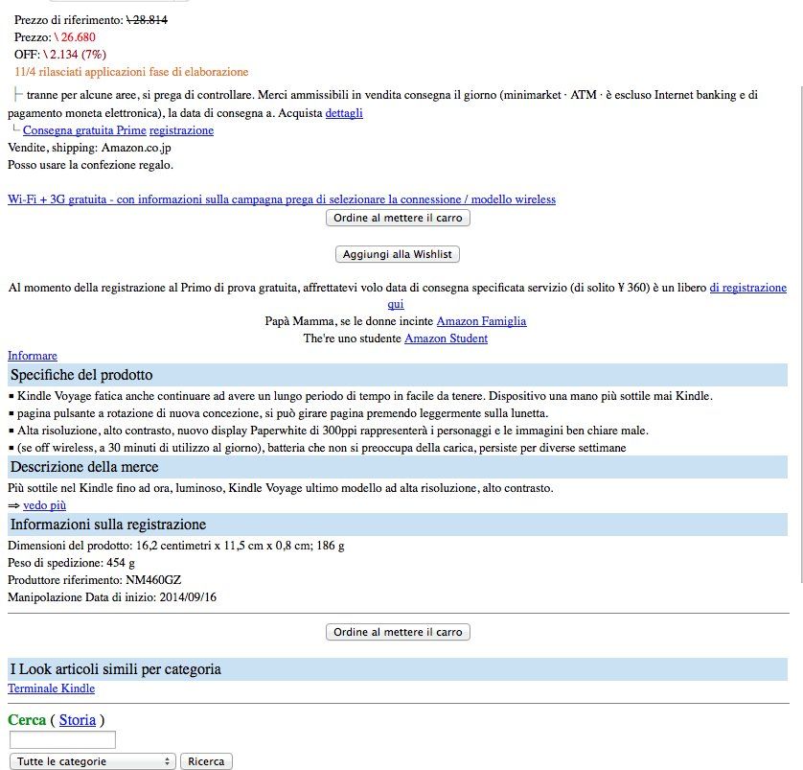The height and width of the screenshot is (770, 803).
Task: Visit the Amazon Famiglia link
Action: (x=481, y=321)
